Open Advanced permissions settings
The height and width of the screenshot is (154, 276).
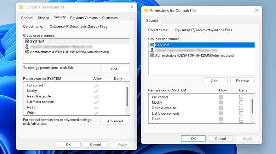(x=115, y=121)
